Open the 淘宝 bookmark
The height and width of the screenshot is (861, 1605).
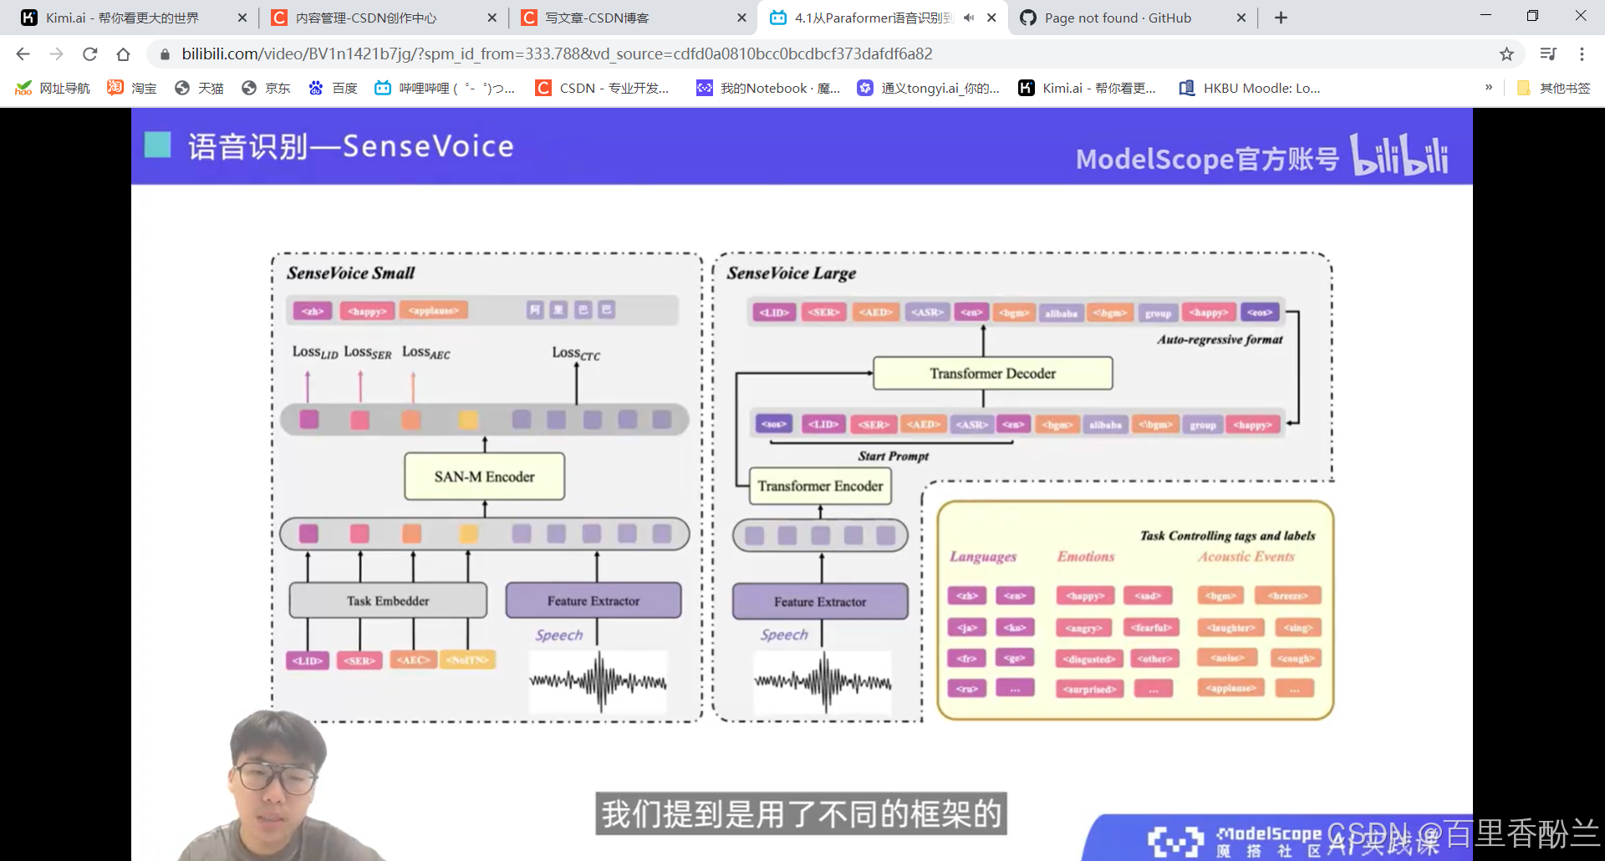(x=132, y=88)
